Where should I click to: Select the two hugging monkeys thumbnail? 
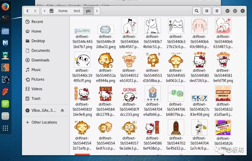(x=106, y=127)
